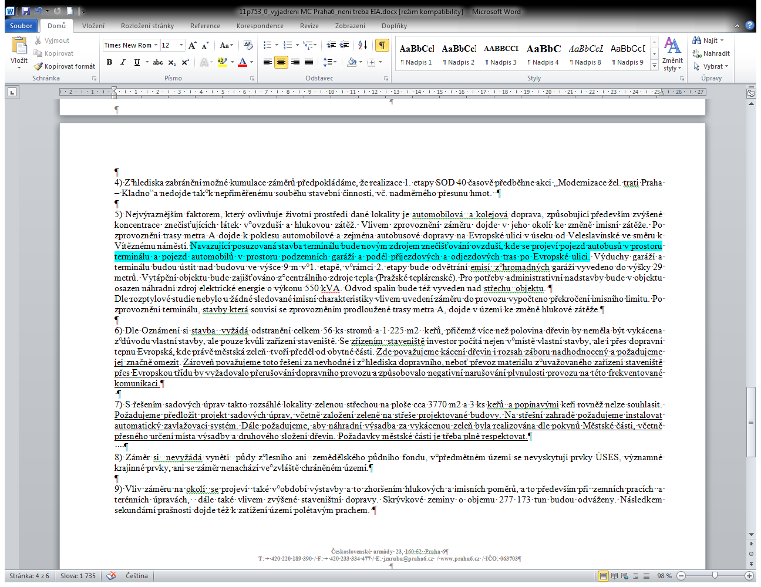Align text to the right
Screen dimensions: 761x587
tap(295, 62)
